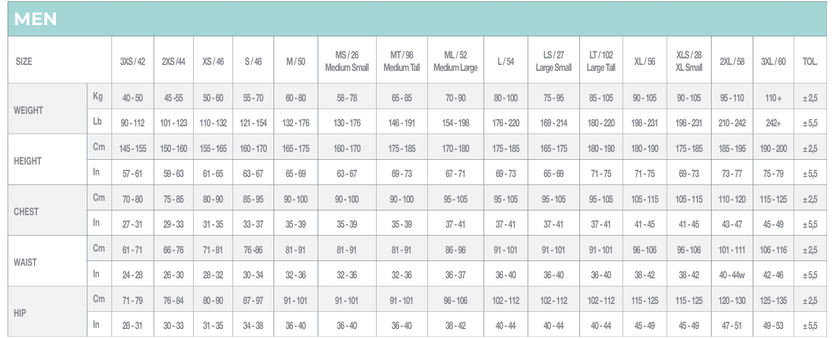This screenshot has height=338, width=832.
Task: Click the MS / 26 Medium Small header
Action: (x=347, y=61)
